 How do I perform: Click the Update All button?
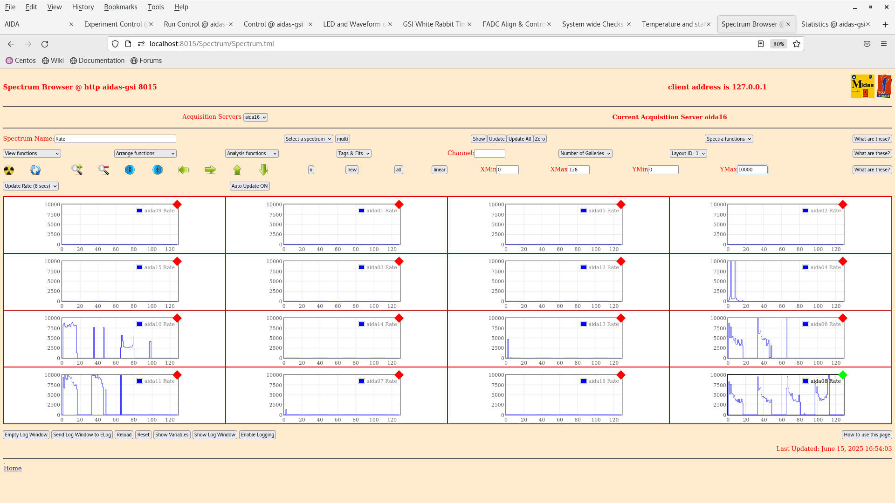(519, 139)
